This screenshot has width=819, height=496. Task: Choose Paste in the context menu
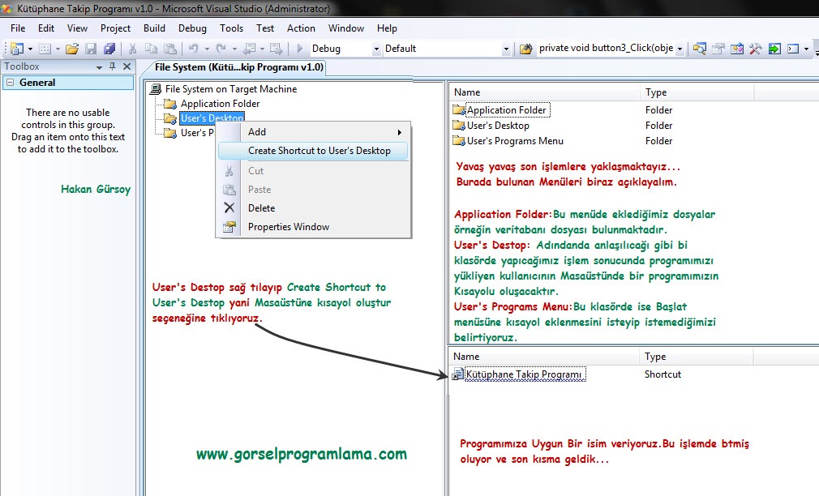coord(313,190)
